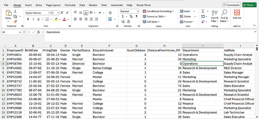Screen dimensions: 259x119
Task: Click the vertical scrollbar thumb
Action: [257, 49]
